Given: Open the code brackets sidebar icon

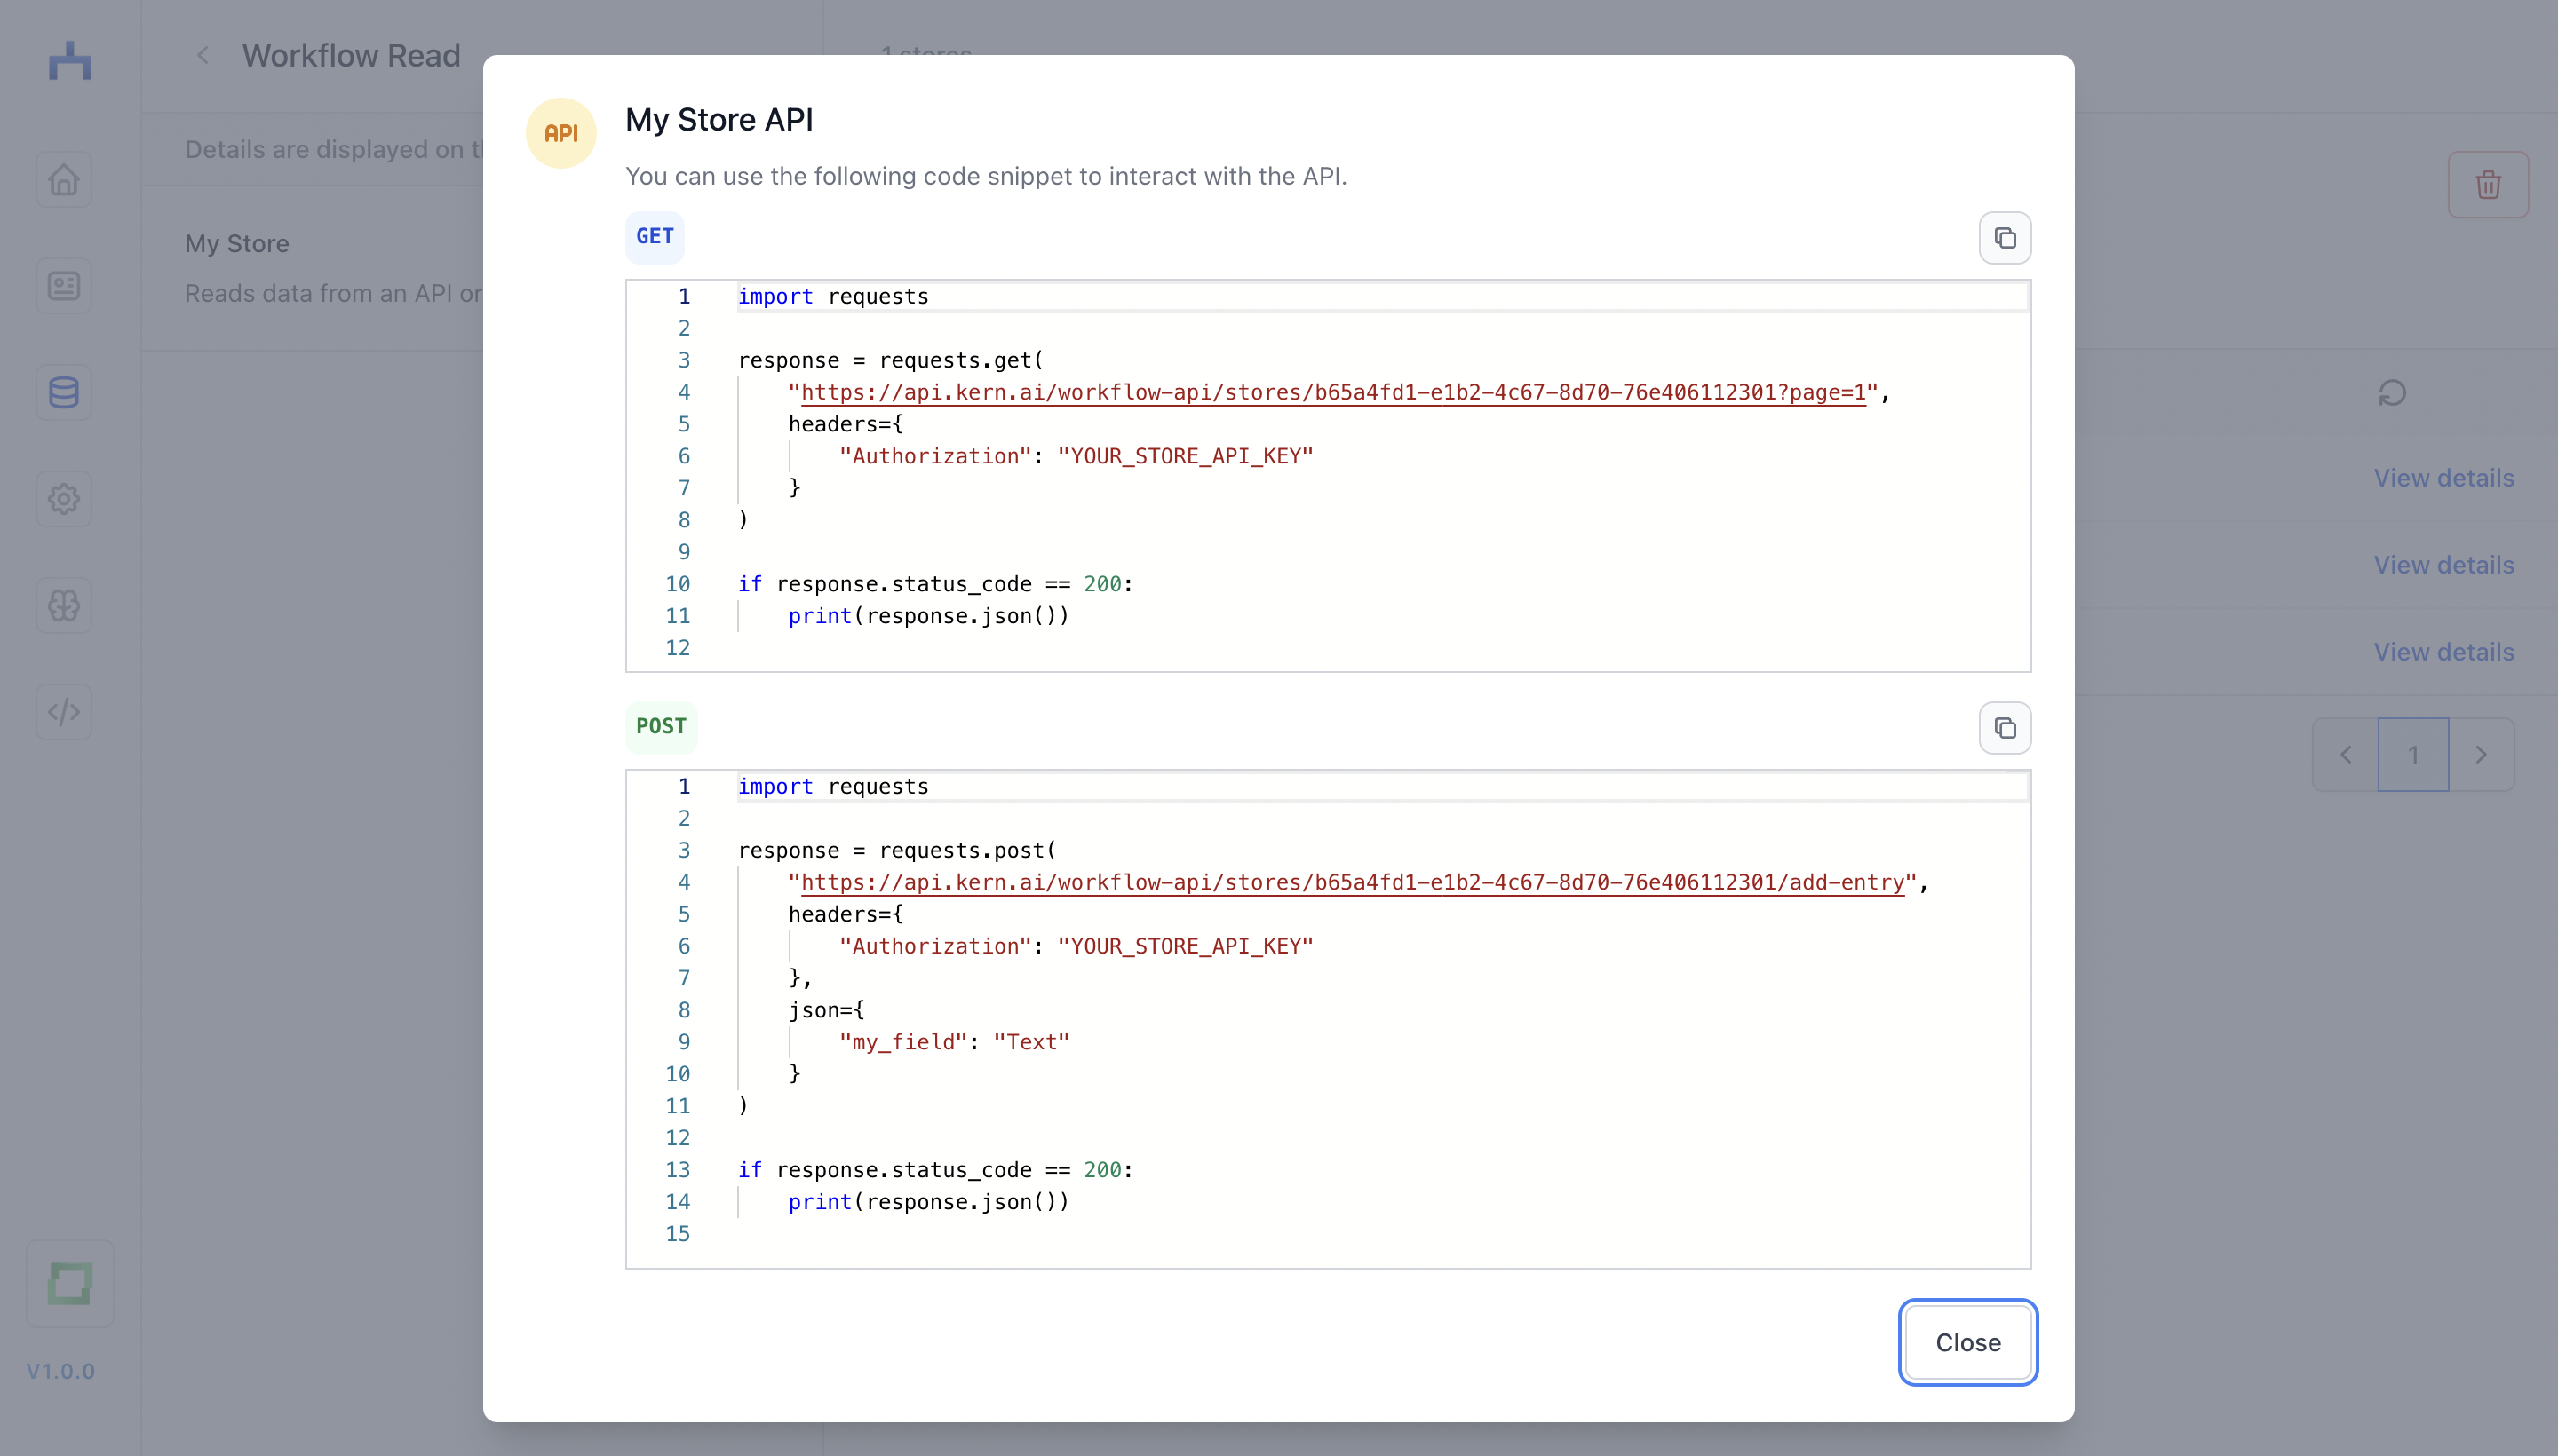Looking at the screenshot, I should coord(64,712).
